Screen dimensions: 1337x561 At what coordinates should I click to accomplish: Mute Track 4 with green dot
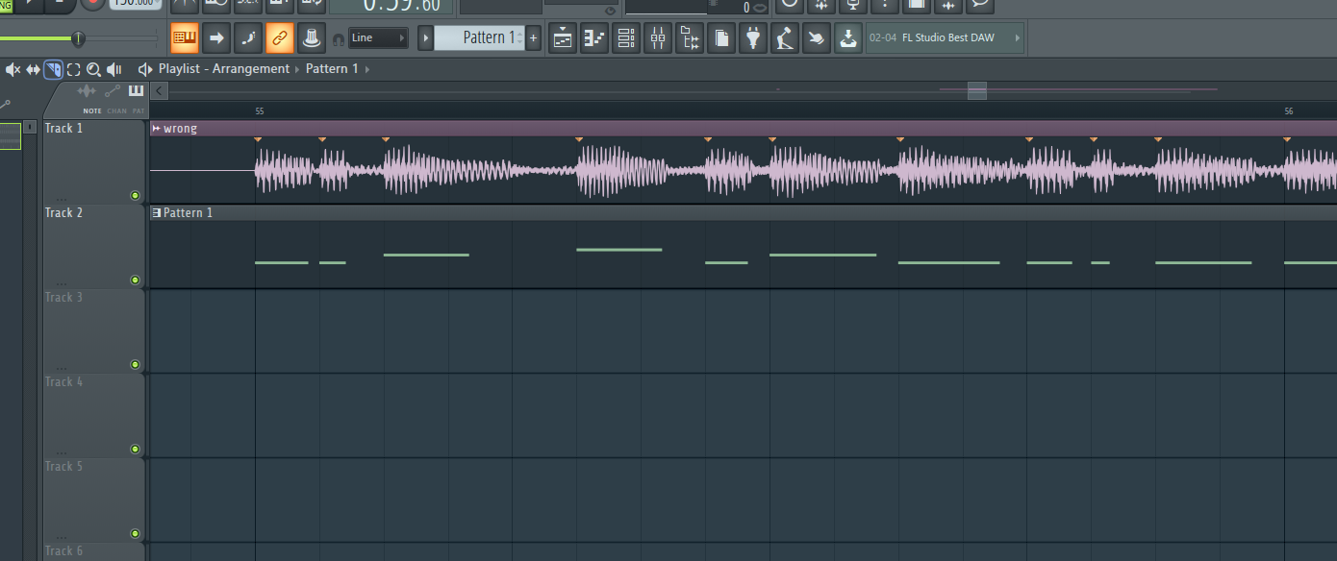point(135,449)
